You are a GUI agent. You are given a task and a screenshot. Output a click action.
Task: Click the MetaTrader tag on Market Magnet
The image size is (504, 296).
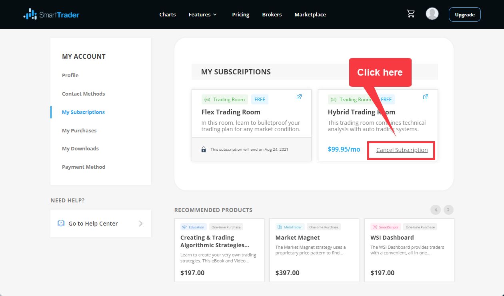point(290,227)
